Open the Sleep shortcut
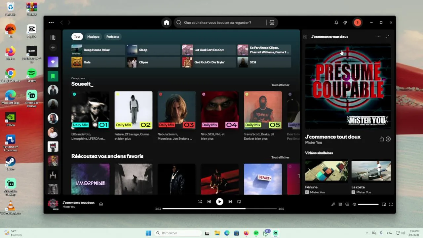Image resolution: width=423 pixels, height=238 pixels. click(x=154, y=50)
